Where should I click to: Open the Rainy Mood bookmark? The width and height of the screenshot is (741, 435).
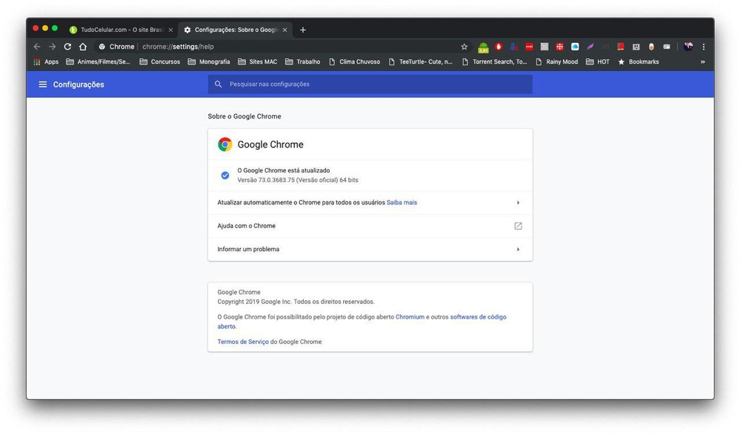click(556, 62)
